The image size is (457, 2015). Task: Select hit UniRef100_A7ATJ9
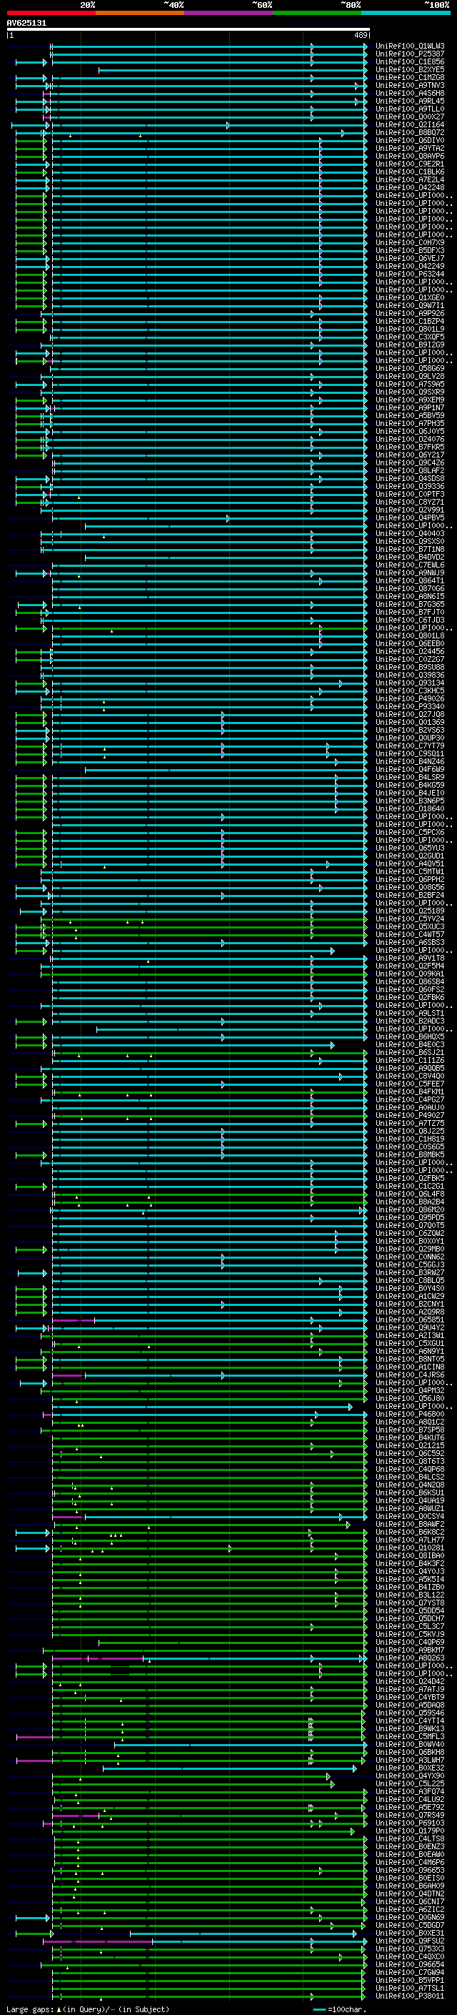[410, 1690]
